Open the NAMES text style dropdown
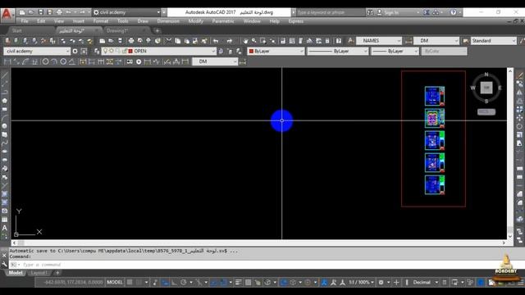 399,41
